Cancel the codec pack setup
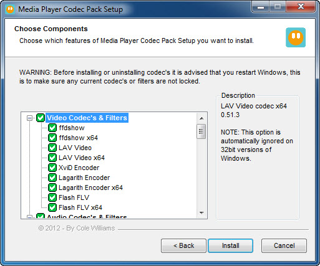320x266 pixels. tap(284, 245)
